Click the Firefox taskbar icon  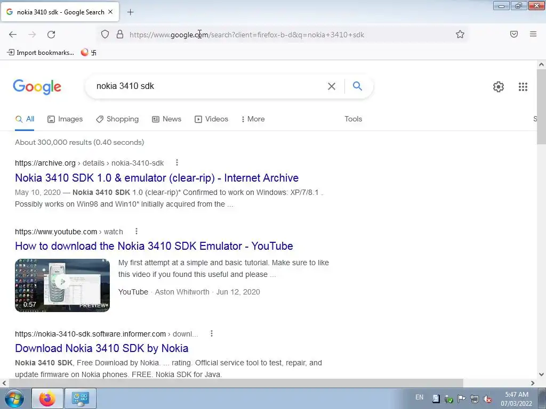click(x=47, y=398)
